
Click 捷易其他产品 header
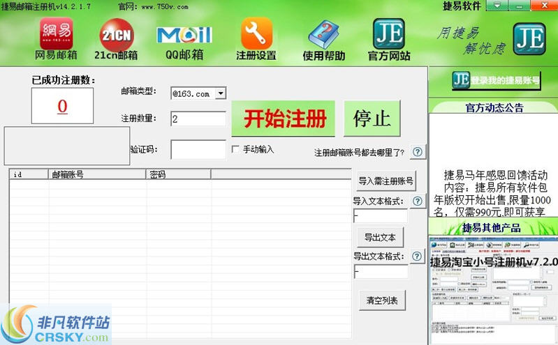click(x=492, y=228)
